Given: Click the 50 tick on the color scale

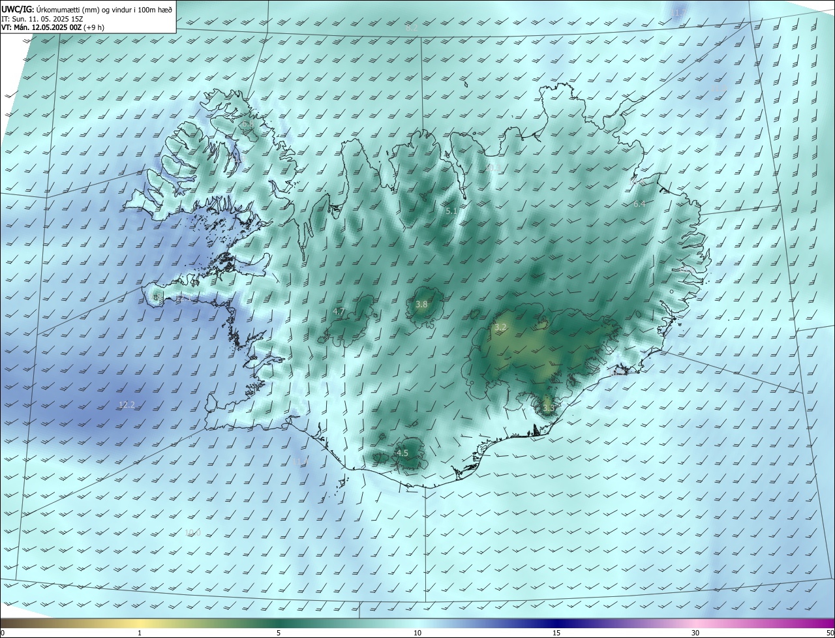Looking at the screenshot, I should 830,633.
